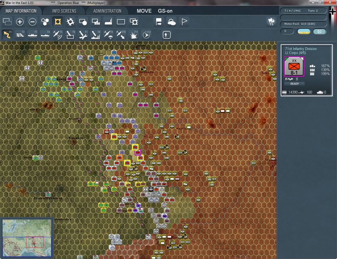The width and height of the screenshot is (337, 259).
Task: Click the LI Corps (4/5) link
Action: 296,53
